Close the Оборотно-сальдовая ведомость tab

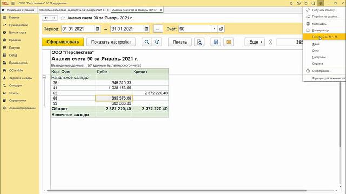click(x=108, y=10)
